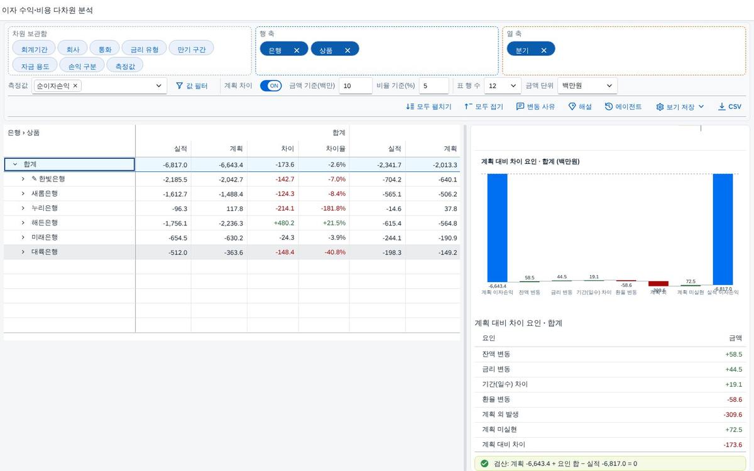The width and height of the screenshot is (754, 471).
Task: Remove 은행 chip from the row axis
Action: pos(297,50)
